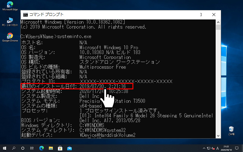Click the Microsoft Corporation manufacturer value
The width and height of the screenshot is (243, 152).
[x=105, y=57]
